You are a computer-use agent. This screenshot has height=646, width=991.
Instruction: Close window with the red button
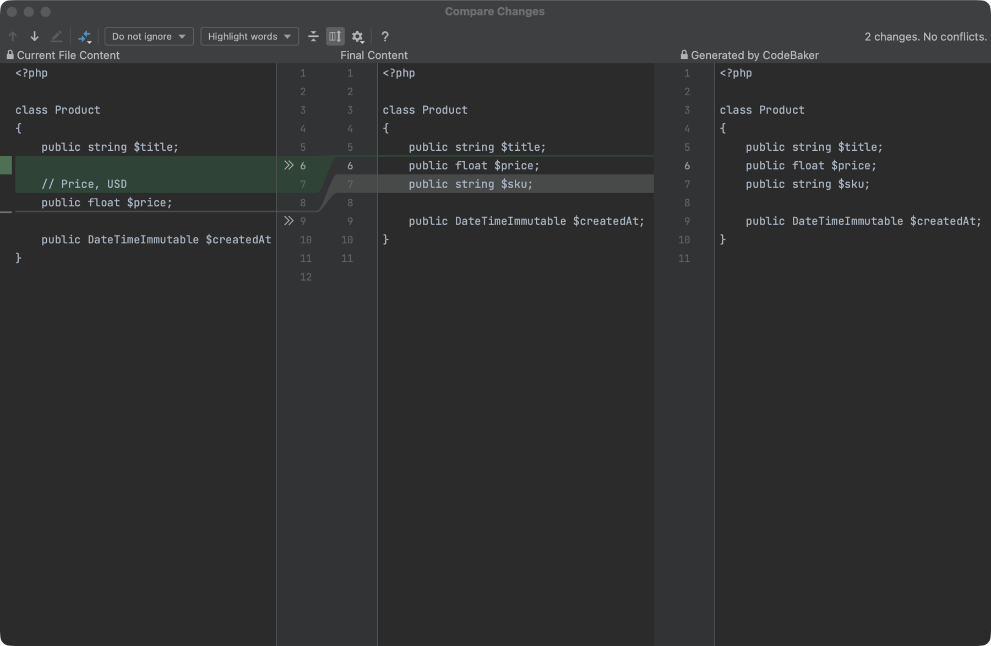coord(12,12)
